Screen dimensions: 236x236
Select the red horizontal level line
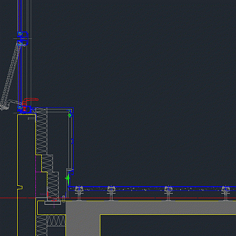click(118, 198)
